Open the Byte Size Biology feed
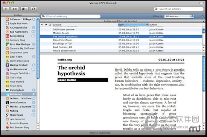 [18, 44]
